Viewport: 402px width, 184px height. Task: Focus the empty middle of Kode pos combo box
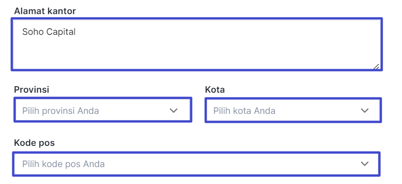point(231,164)
